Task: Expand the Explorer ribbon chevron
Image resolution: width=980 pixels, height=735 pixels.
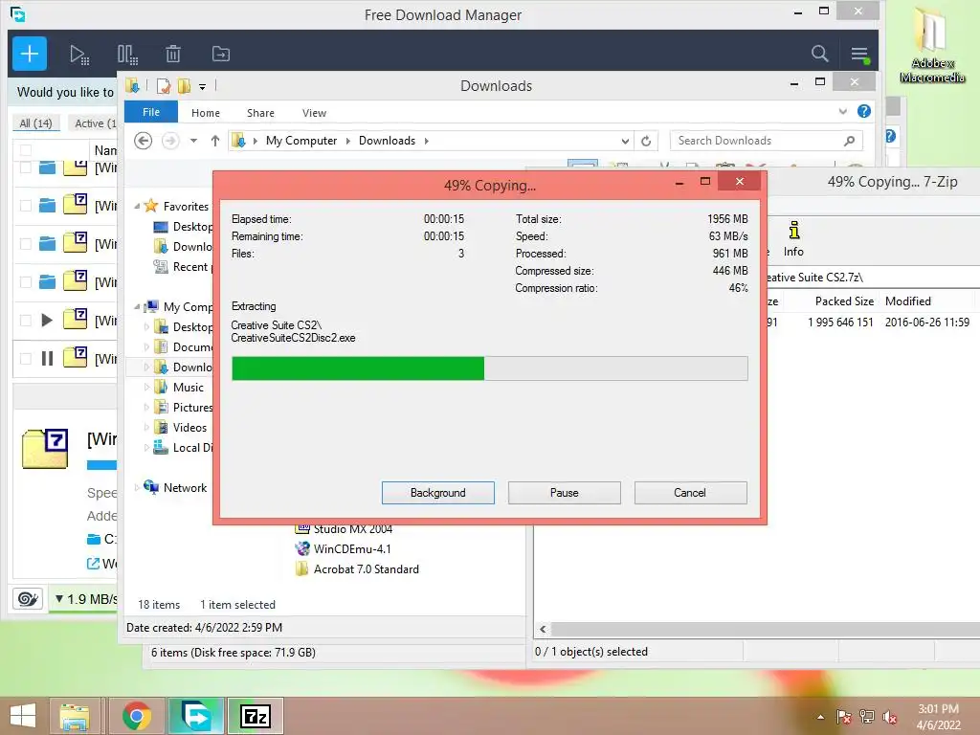Action: [842, 111]
